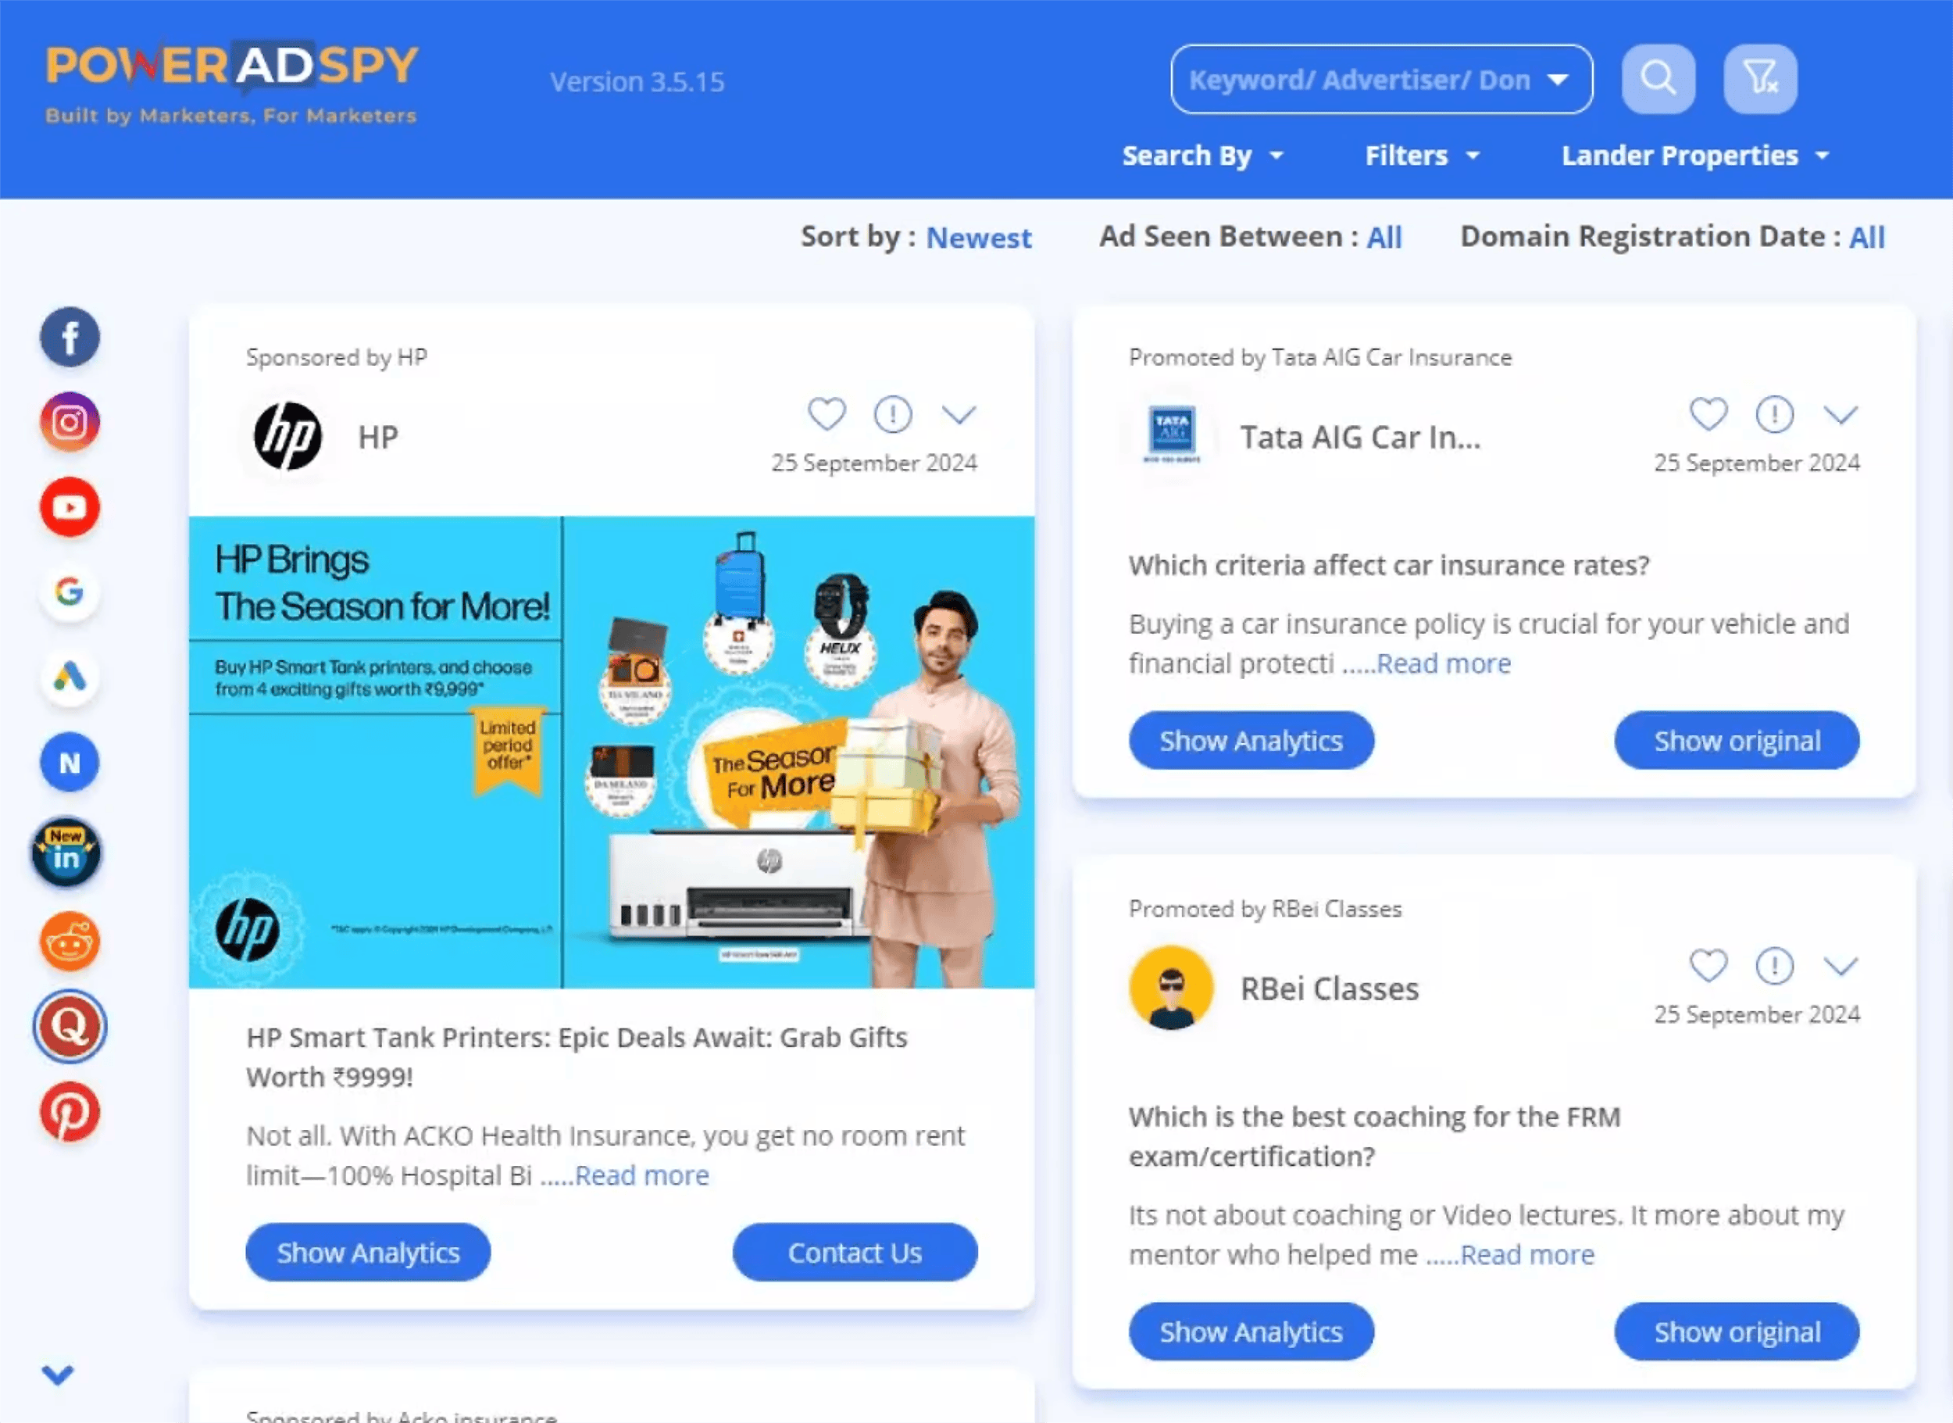1953x1423 pixels.
Task: Click Show Analytics on the Tata AIG ad
Action: (1251, 740)
